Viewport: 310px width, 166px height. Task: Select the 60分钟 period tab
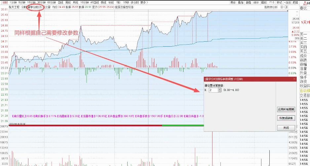coord(52,2)
